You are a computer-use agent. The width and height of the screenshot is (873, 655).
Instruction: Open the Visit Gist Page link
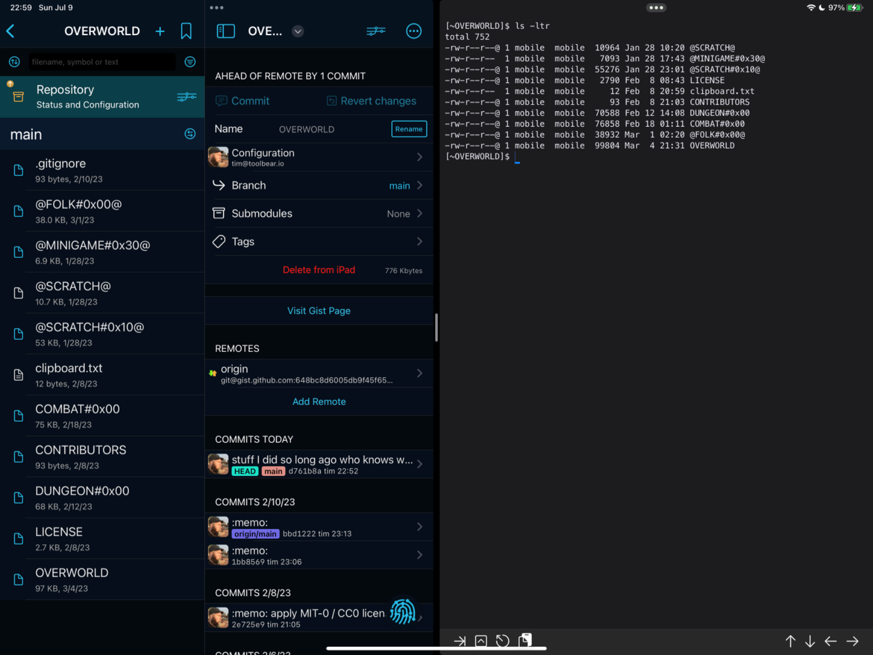coord(319,311)
